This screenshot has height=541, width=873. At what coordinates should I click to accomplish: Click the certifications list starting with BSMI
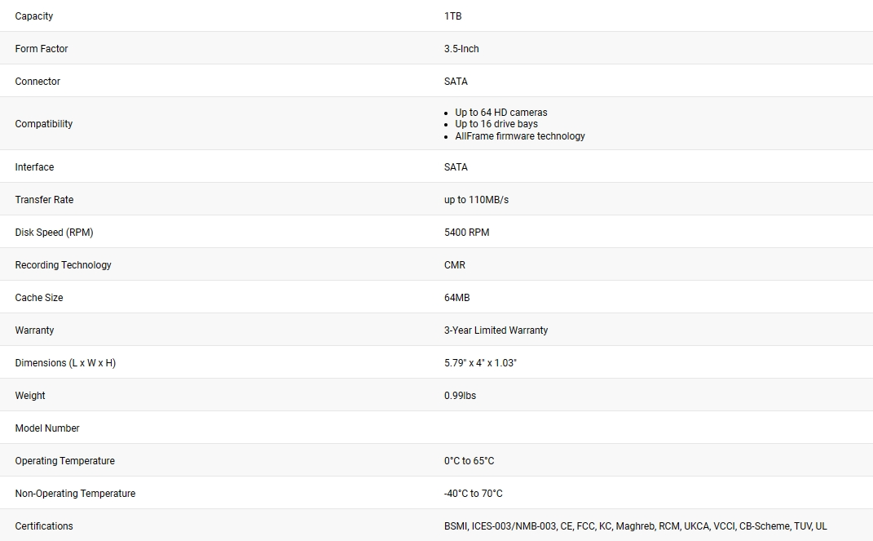click(635, 526)
